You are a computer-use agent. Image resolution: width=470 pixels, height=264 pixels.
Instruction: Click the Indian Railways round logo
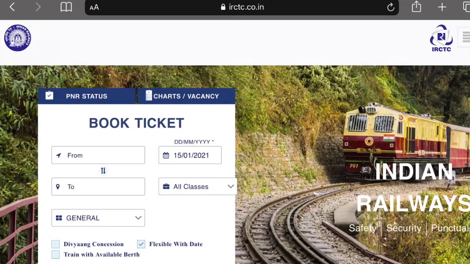tap(18, 38)
